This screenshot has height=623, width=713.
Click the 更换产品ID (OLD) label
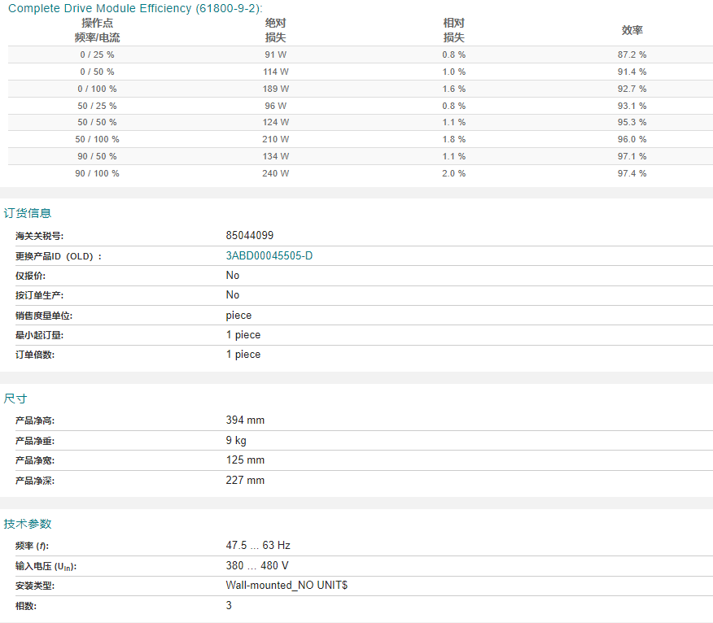click(x=59, y=256)
